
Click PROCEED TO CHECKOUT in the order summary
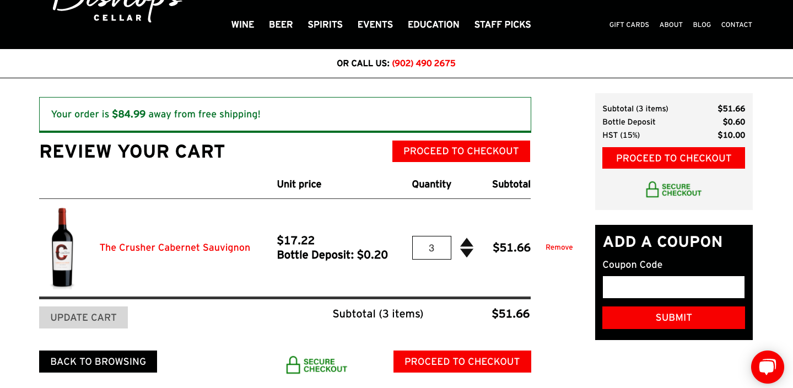(673, 158)
